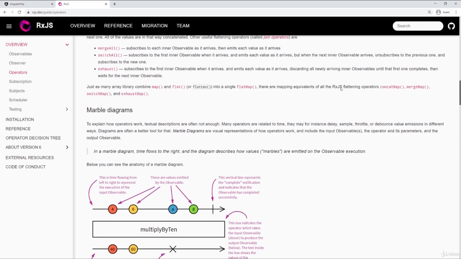Open the mergeMap() operator link
This screenshot has height=259, width=461.
coord(418,87)
